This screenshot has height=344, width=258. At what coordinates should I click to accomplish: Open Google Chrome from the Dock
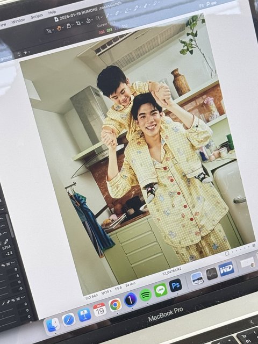pyautogui.click(x=115, y=305)
